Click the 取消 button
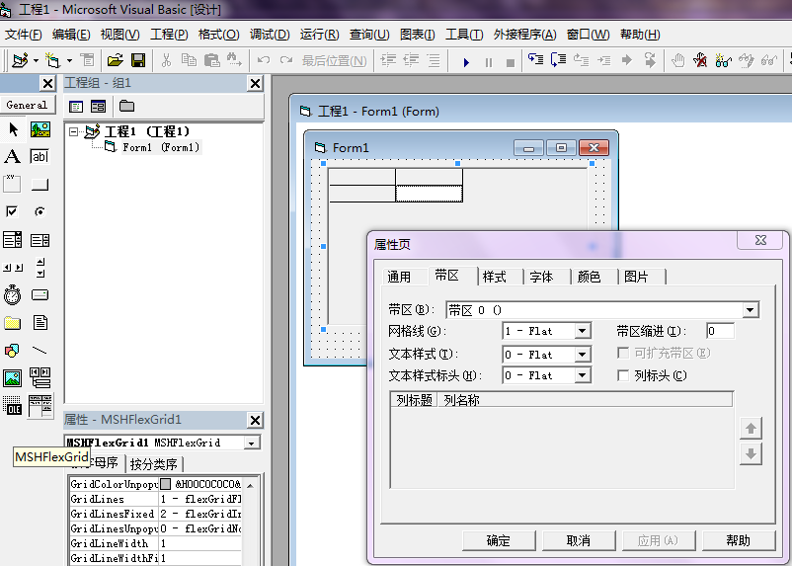This screenshot has height=566, width=792. 579,540
